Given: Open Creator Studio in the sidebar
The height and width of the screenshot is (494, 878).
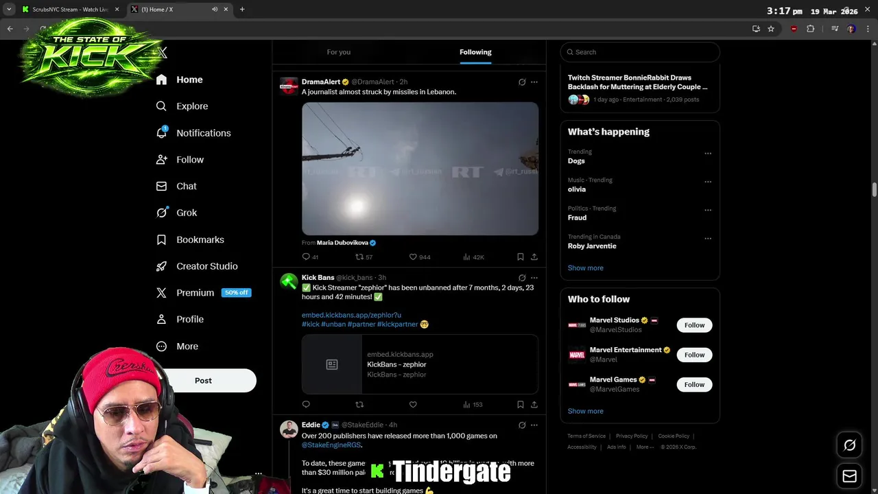Looking at the screenshot, I should coord(197,266).
